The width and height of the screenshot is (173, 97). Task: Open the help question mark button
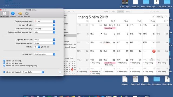[60, 72]
